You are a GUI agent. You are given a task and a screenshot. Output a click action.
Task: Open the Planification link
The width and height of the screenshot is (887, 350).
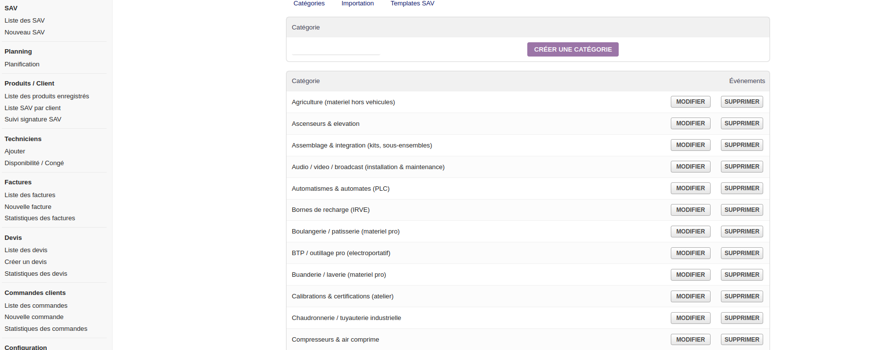tap(22, 64)
